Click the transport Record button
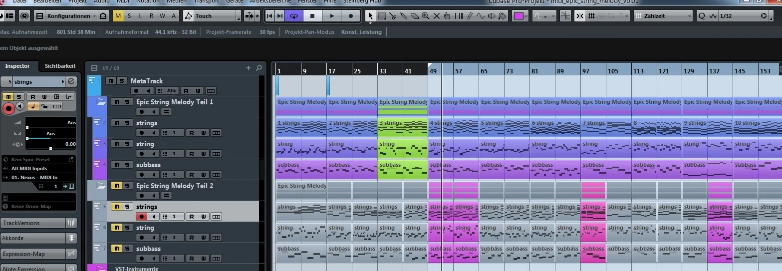 351,16
